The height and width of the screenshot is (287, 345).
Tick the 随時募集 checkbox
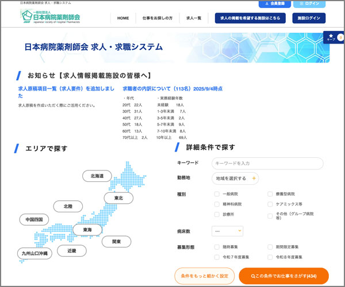[x=217, y=247]
